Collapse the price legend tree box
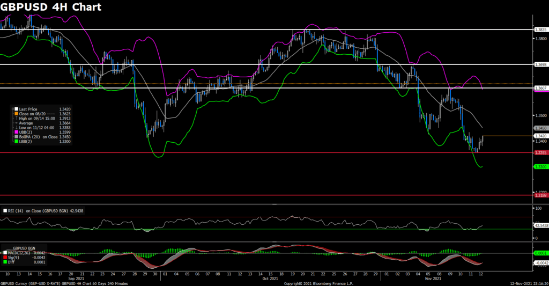The height and width of the screenshot is (286, 549). [13, 109]
